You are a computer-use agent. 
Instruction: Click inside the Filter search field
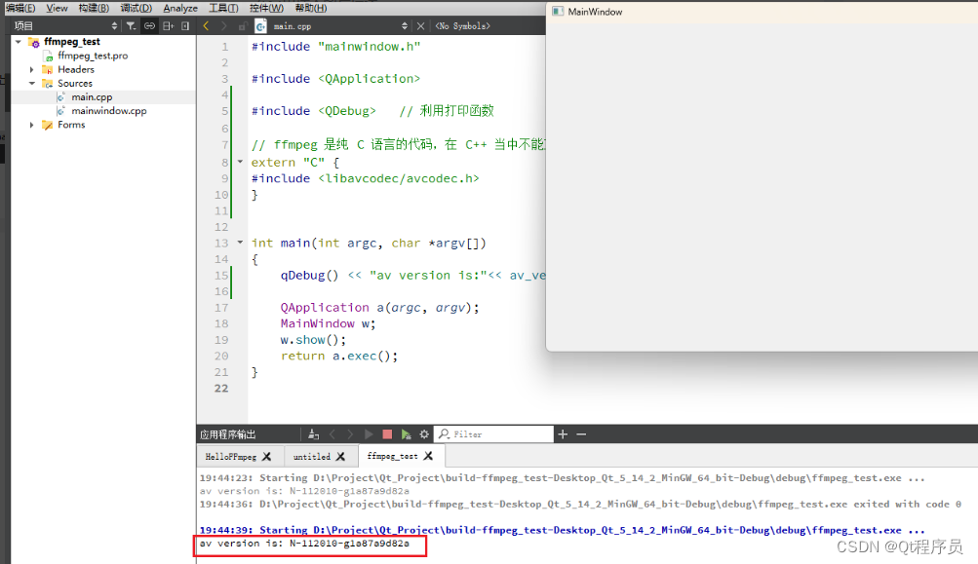492,434
